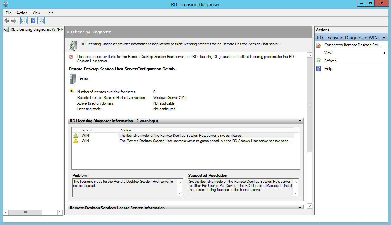Screen dimensions: 391x225
Task: Click the red error icon beside the licensing message
Action: point(71,57)
